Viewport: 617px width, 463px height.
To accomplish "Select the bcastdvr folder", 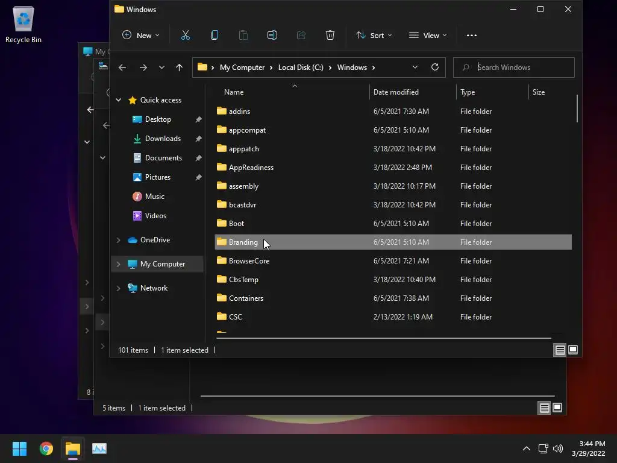I will pyautogui.click(x=393, y=205).
